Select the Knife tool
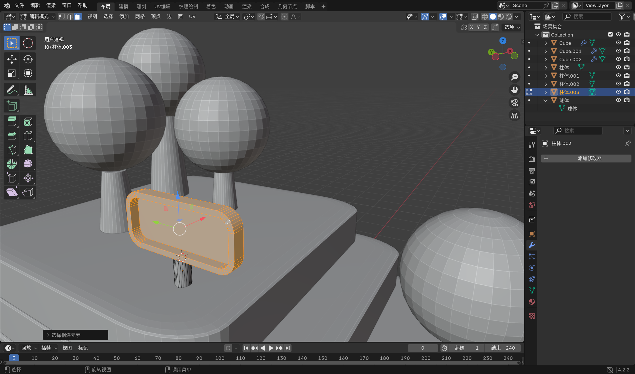 pyautogui.click(x=12, y=150)
